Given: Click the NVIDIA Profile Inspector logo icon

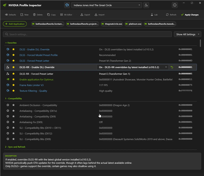Looking at the screenshot, I should pos(5,5).
